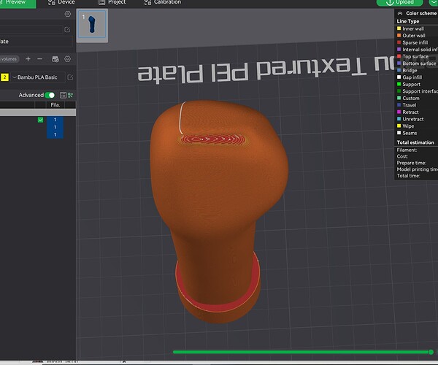Image resolution: width=438 pixels, height=365 pixels.
Task: Click the AMS filament sync icon
Action: [x=55, y=59]
